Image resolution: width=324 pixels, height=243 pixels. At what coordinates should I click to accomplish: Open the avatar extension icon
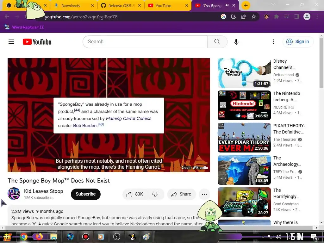click(266, 16)
